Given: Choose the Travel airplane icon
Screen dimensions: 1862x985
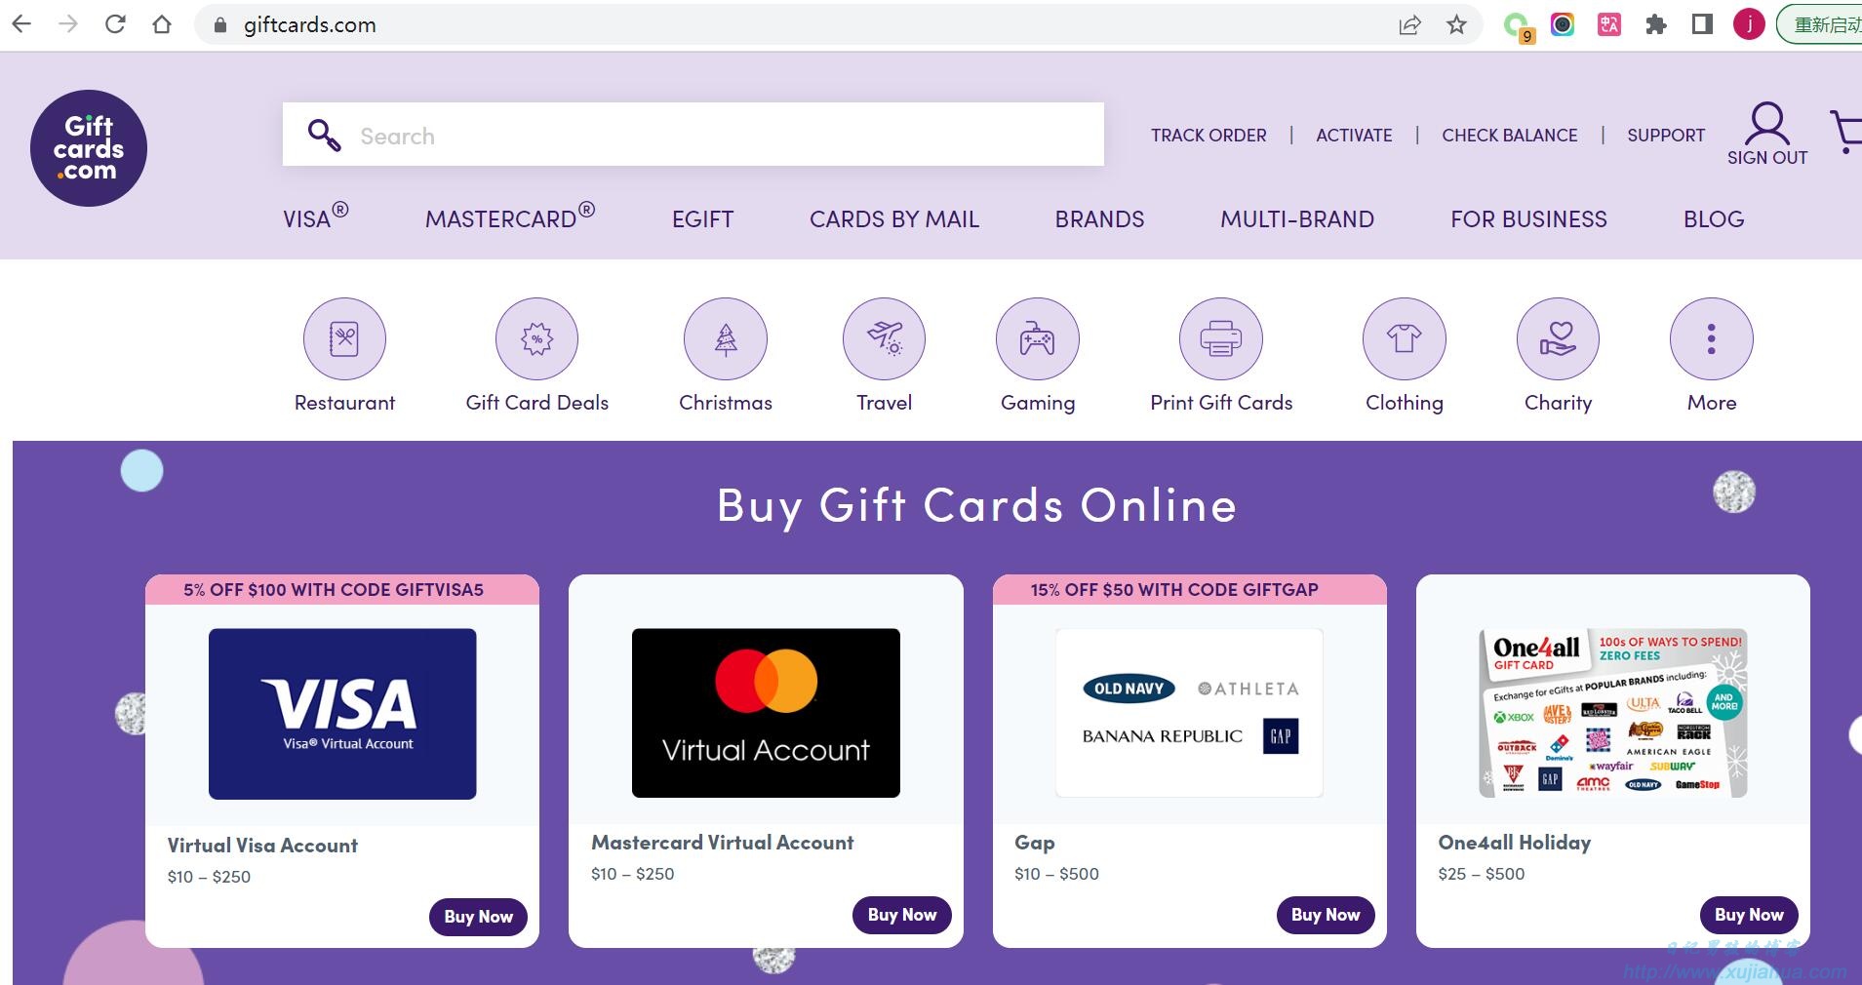Looking at the screenshot, I should click(885, 339).
